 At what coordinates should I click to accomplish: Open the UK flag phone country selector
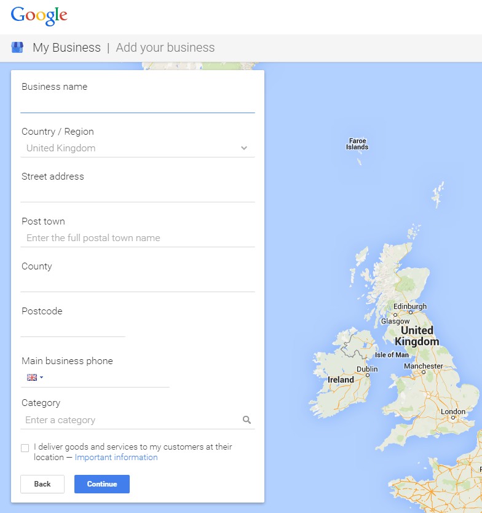point(34,378)
